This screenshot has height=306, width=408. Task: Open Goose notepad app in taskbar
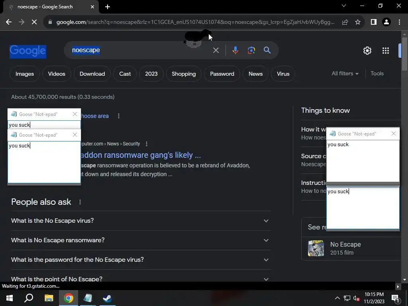click(88, 298)
